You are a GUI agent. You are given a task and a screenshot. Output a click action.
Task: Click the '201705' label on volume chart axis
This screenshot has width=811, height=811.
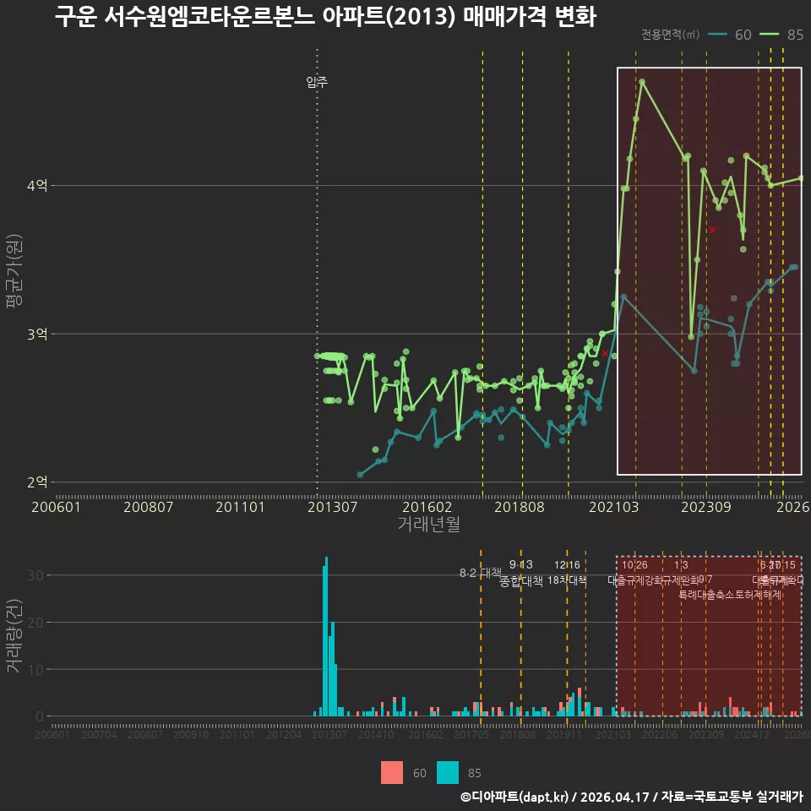pos(471,734)
